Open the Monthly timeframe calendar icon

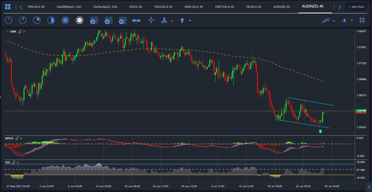[x=122, y=20]
